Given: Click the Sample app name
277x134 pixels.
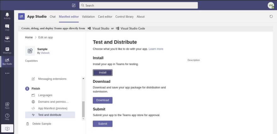Looking at the screenshot, I should tap(42, 49).
